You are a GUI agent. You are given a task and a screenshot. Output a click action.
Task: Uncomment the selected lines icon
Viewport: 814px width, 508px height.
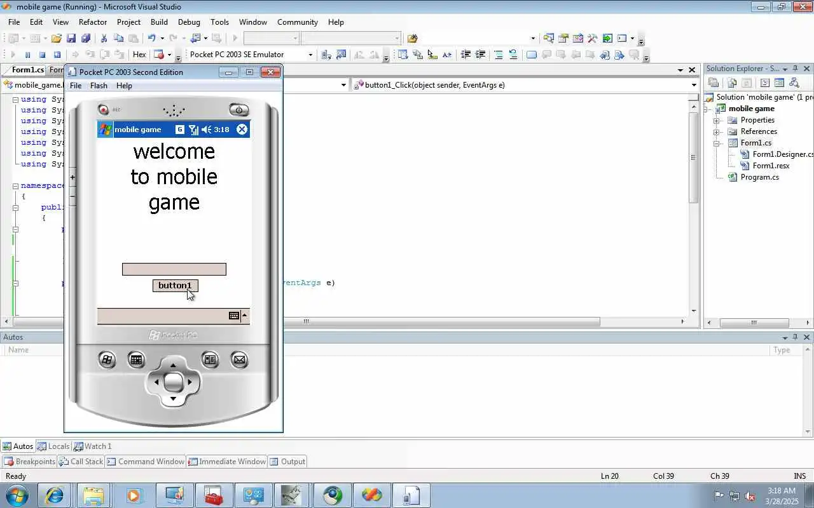pos(513,55)
